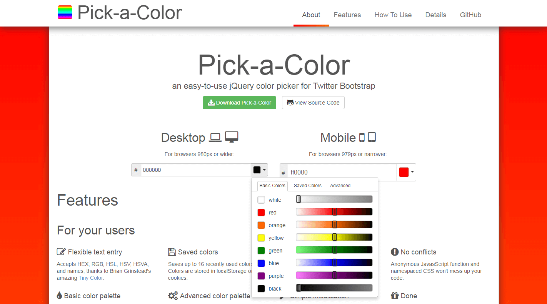Click the mobile phone icon beside Mobile
Screen dimensions: 547x304
362,137
